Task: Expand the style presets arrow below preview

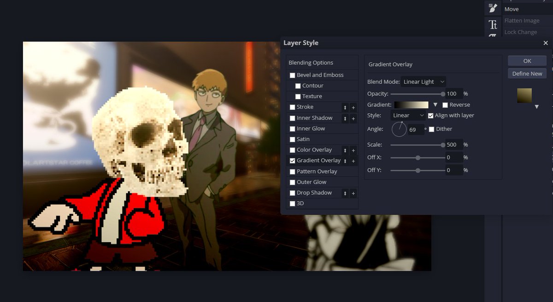Action: click(536, 107)
